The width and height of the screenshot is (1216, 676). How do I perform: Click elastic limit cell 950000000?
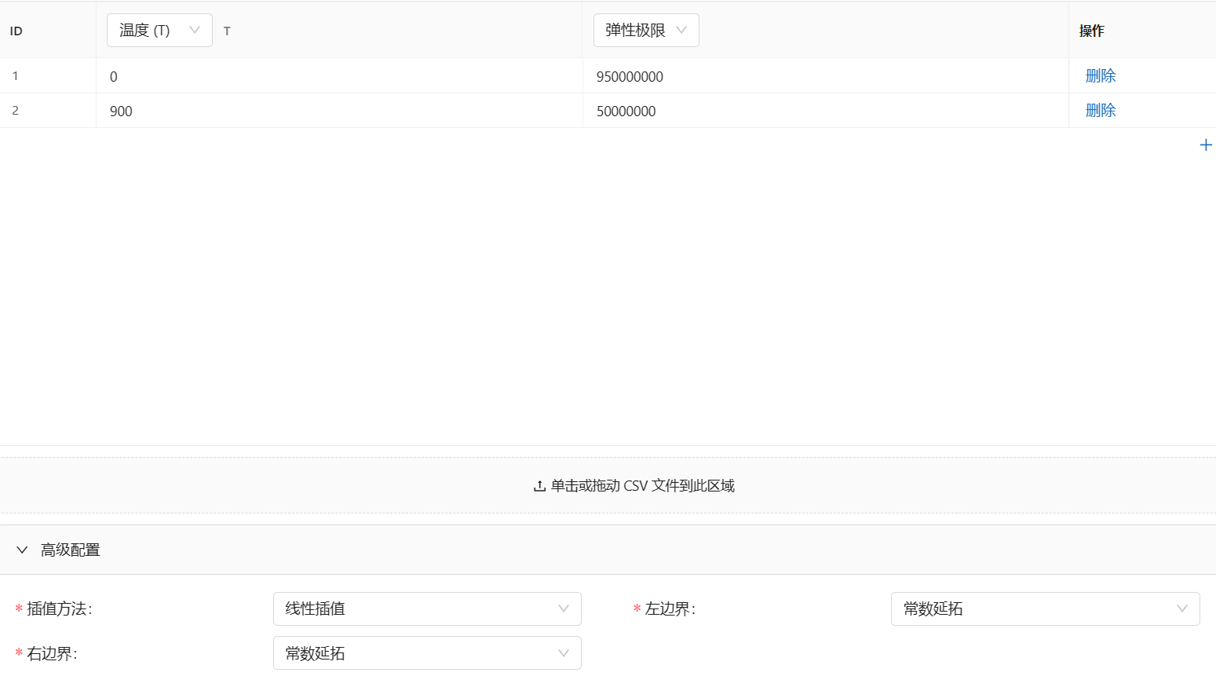(x=826, y=76)
